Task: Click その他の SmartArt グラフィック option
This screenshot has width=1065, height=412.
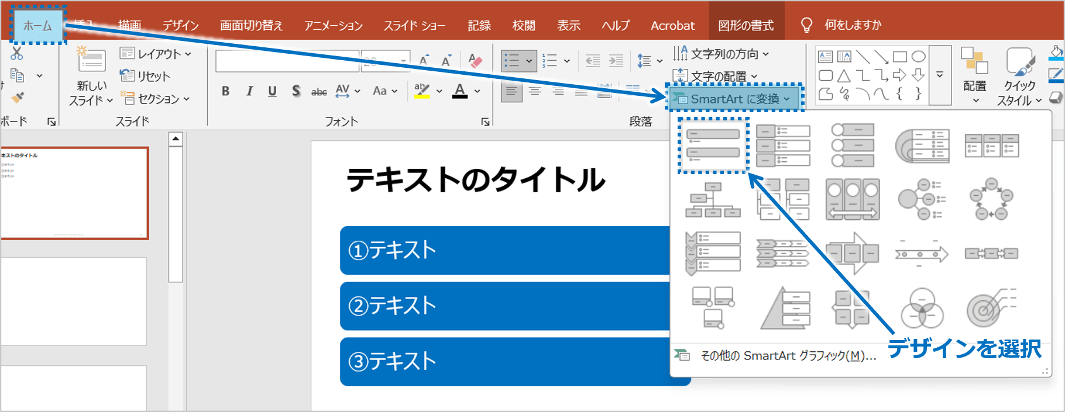Action: 787,356
